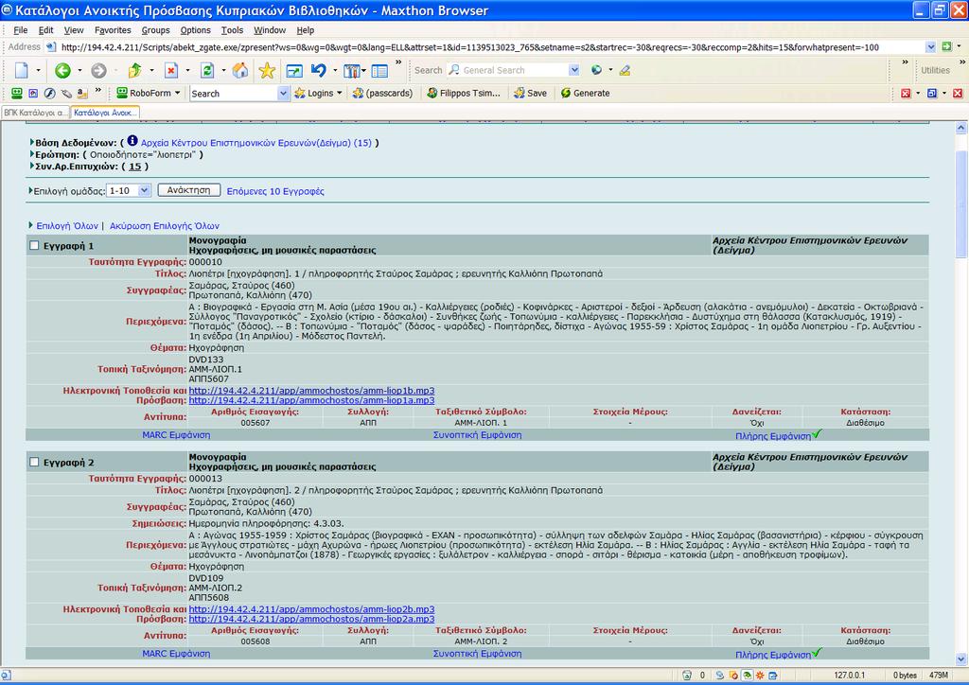The image size is (969, 685).
Task: Click the Amazon 'a' toolbar icon
Action: pos(81,94)
